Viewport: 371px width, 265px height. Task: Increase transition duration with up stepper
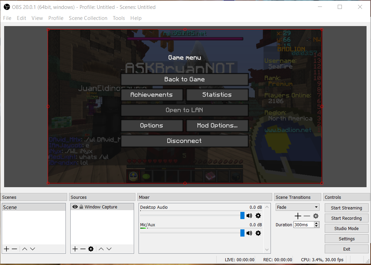pyautogui.click(x=316, y=223)
